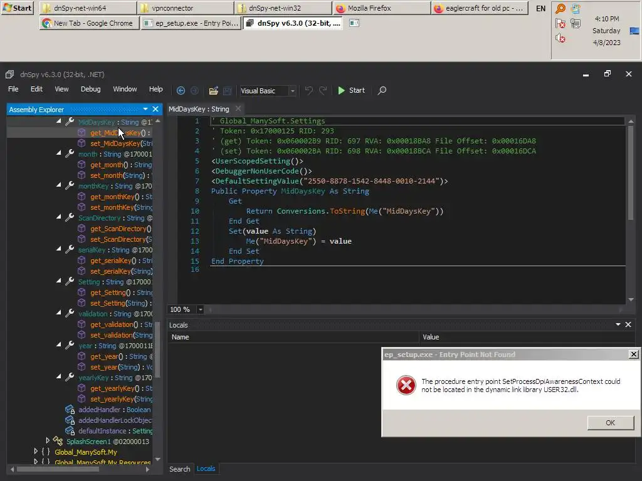Close the Locals panel
This screenshot has height=481, width=642.
click(x=628, y=324)
